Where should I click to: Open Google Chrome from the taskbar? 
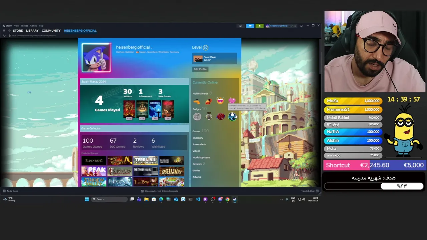pos(227,199)
